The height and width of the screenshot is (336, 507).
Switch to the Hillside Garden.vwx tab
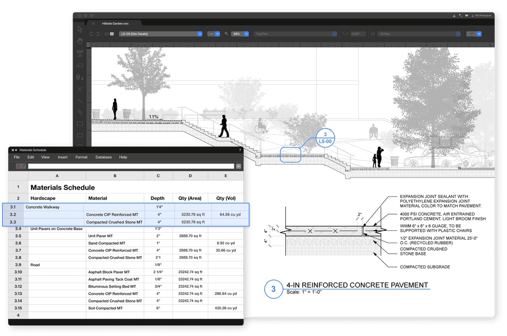[x=113, y=23]
